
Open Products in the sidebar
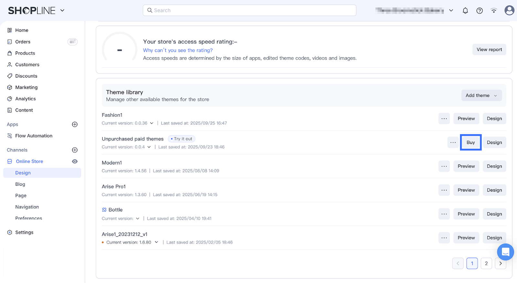click(x=25, y=53)
